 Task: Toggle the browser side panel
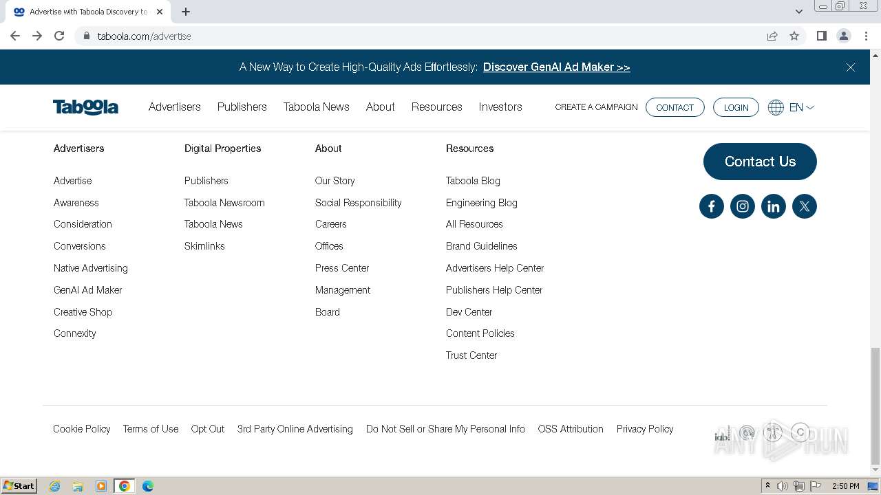point(821,36)
